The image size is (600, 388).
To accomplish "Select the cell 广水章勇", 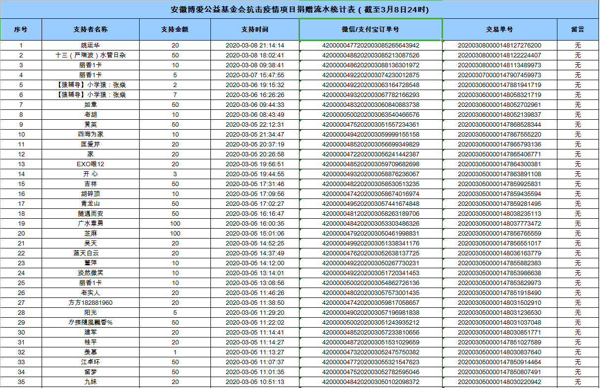I will click(x=91, y=224).
